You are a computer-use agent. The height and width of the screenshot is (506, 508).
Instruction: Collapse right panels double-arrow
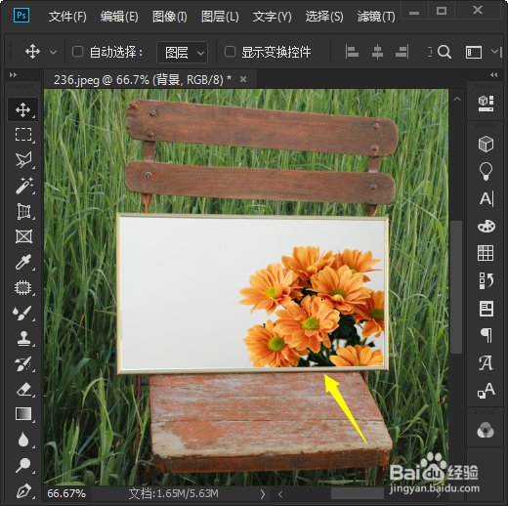[x=494, y=75]
